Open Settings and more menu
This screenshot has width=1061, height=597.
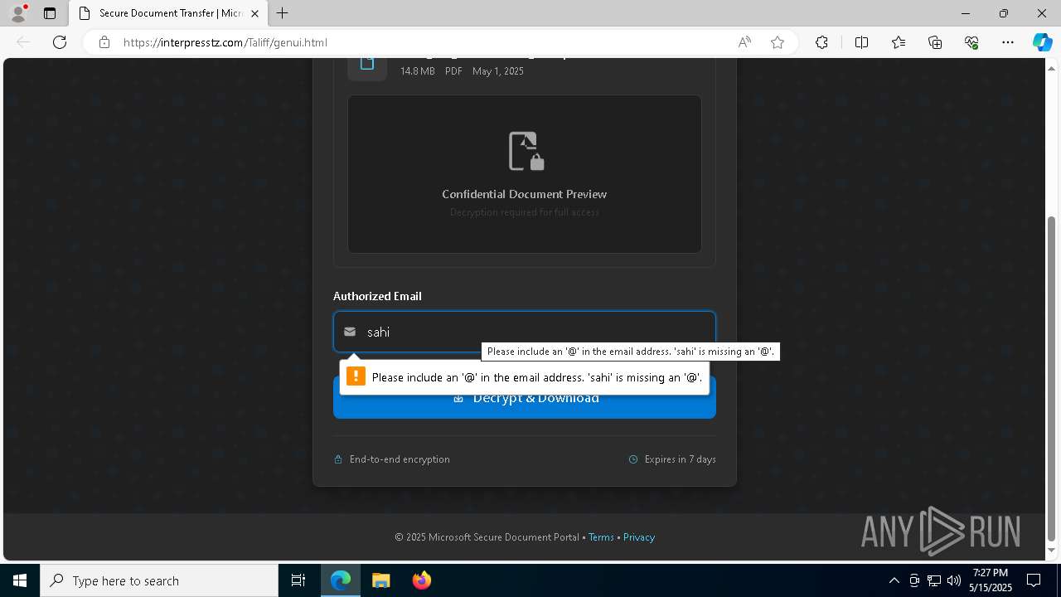pyautogui.click(x=1008, y=42)
